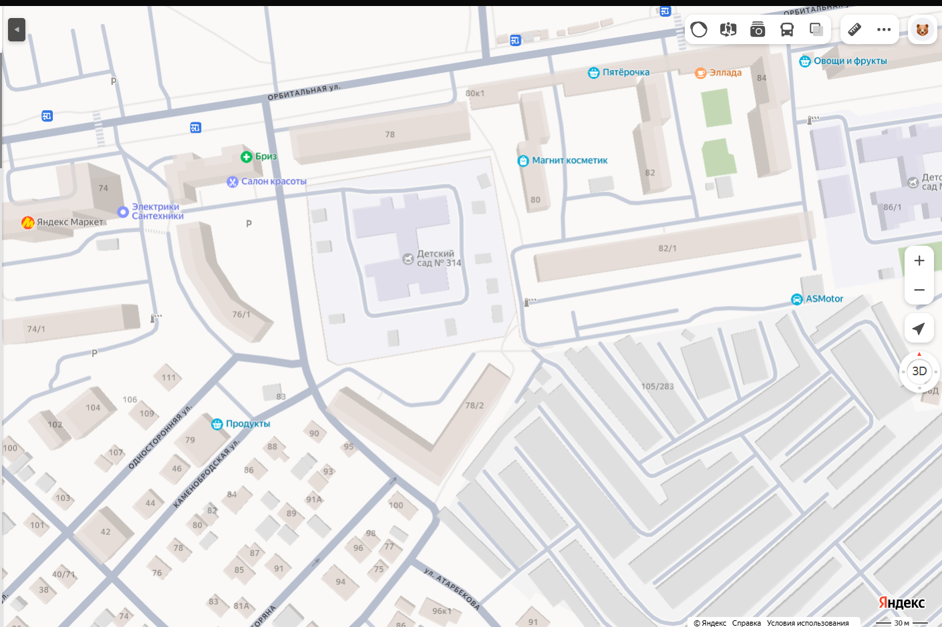
Task: Click the Пятёрочка store marker
Action: click(594, 73)
